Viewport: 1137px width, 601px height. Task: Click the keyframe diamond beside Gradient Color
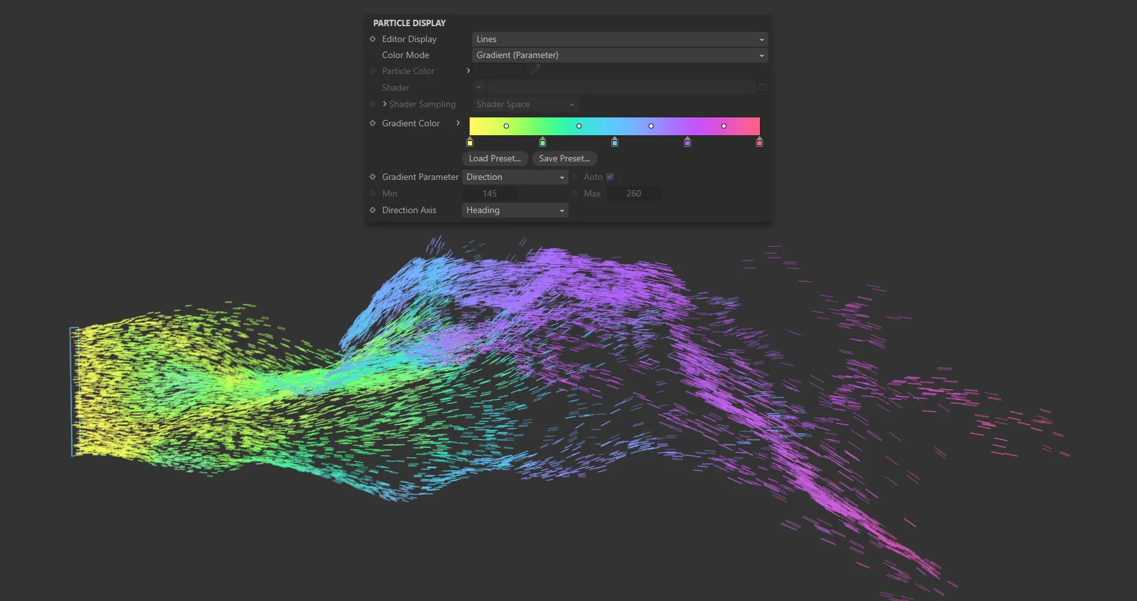[373, 123]
